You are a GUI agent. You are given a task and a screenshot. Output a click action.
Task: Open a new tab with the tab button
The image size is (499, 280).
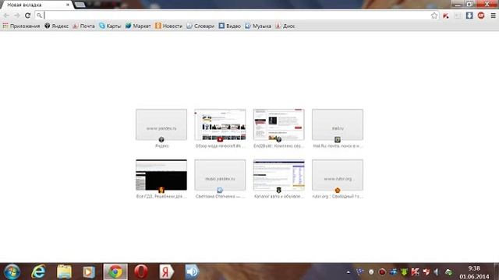[x=80, y=5]
